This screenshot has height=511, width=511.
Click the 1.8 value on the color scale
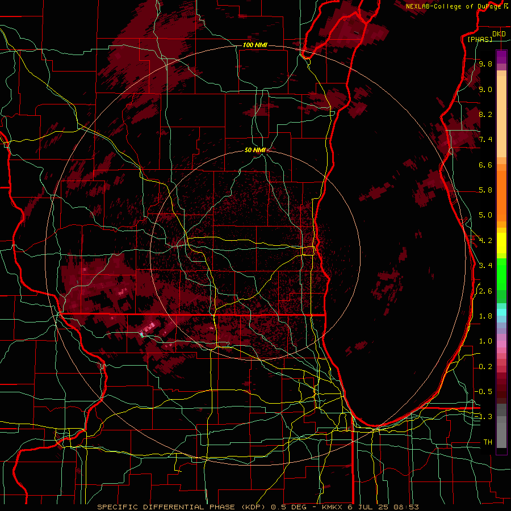tap(485, 316)
